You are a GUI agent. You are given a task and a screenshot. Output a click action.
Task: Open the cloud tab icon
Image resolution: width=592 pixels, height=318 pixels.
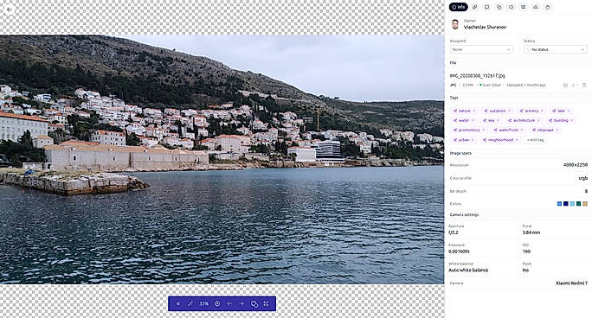pos(536,7)
